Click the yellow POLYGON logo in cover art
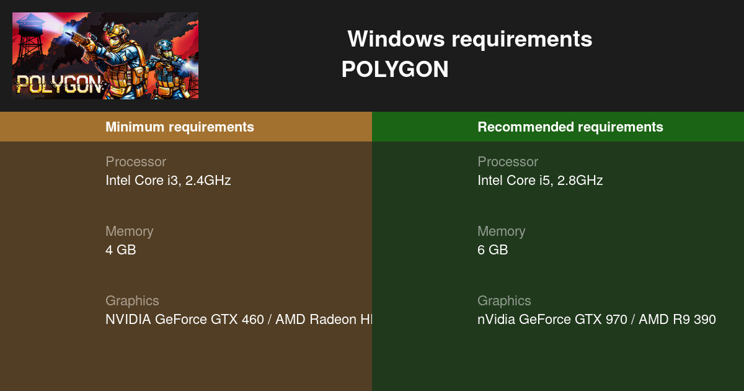This screenshot has height=391, width=744. [x=58, y=84]
